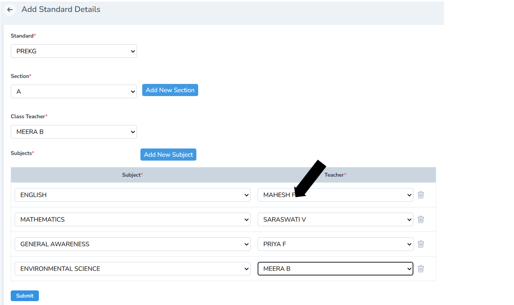The image size is (514, 305).
Task: Click the Add Standard Details page title
Action: (61, 9)
